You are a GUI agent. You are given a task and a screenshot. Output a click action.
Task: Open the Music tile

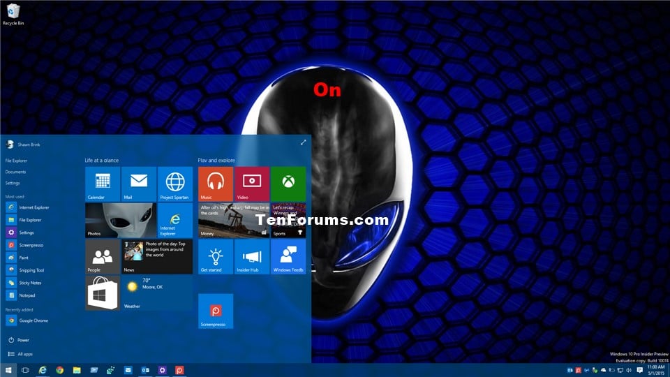(216, 184)
